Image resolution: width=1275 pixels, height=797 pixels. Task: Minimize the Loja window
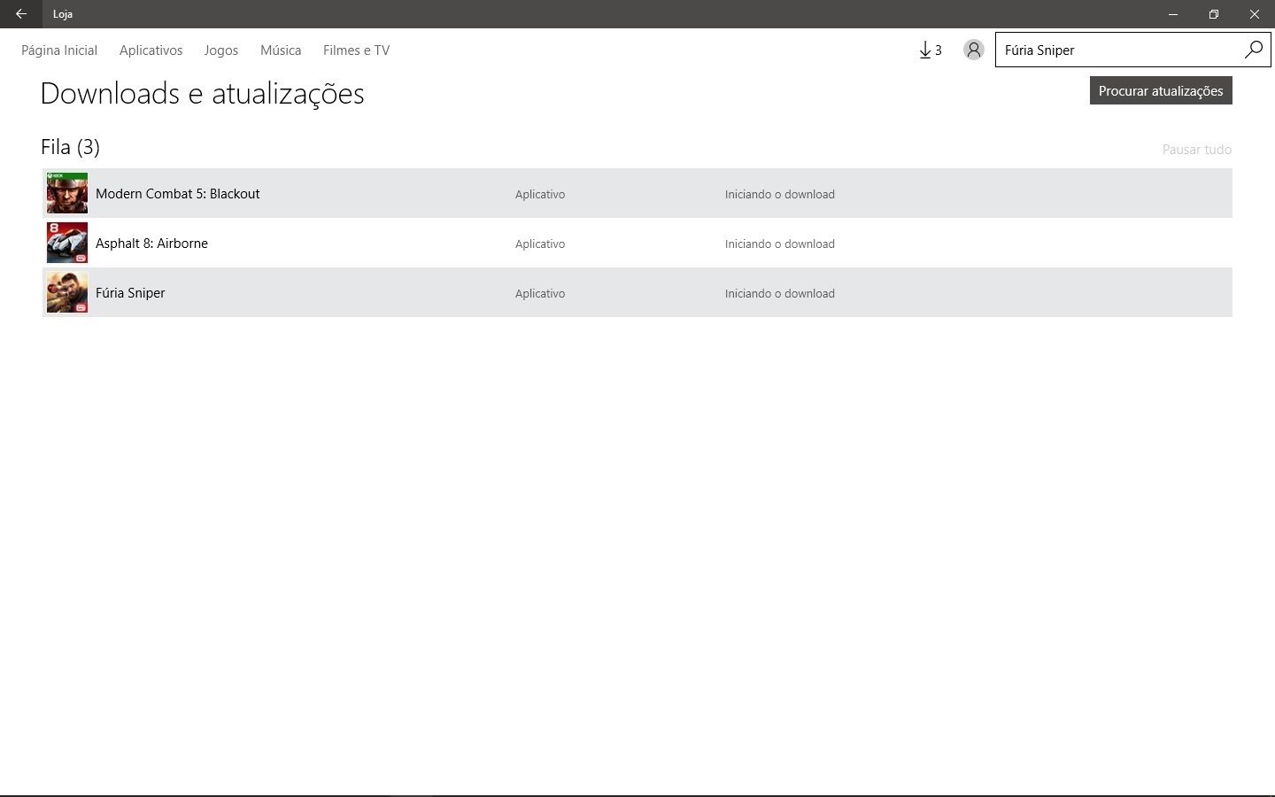click(x=1173, y=14)
